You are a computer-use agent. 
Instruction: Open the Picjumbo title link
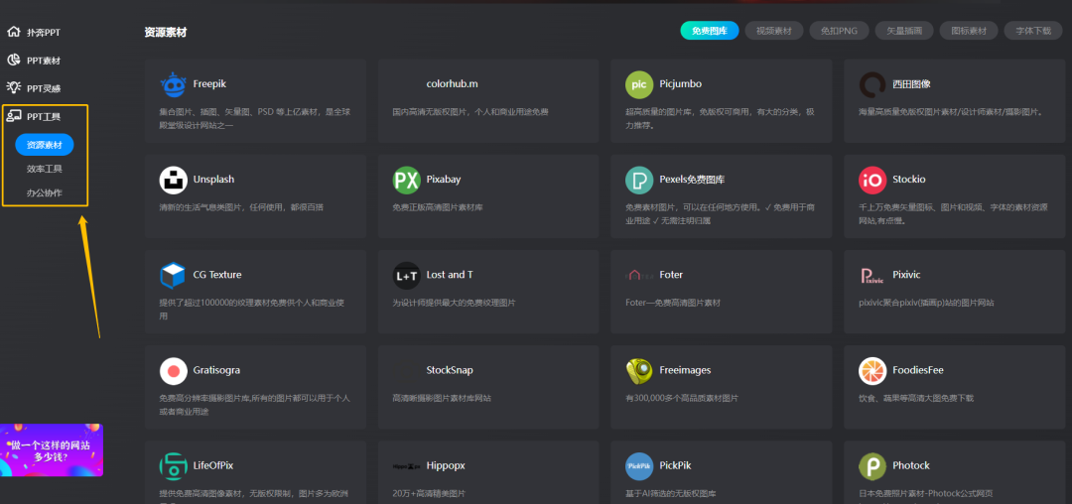pos(680,84)
